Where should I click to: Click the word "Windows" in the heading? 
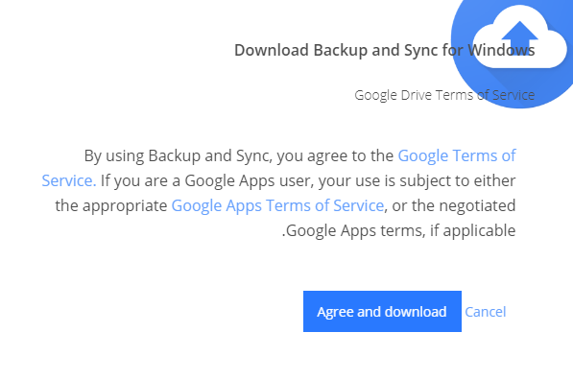pyautogui.click(x=501, y=51)
